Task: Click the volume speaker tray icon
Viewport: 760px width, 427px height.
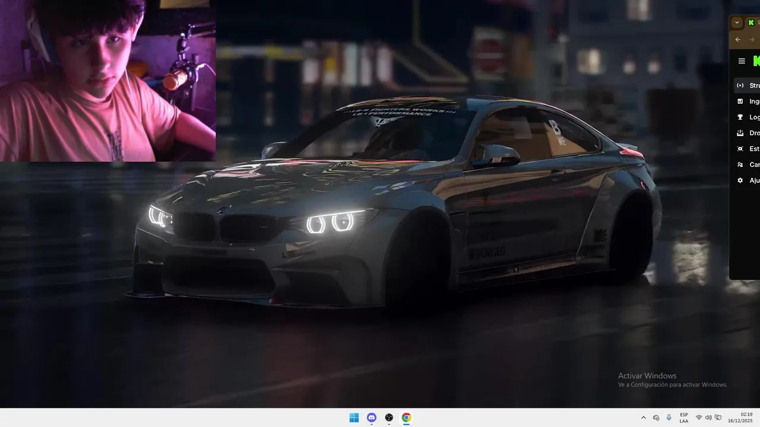Action: coord(708,418)
